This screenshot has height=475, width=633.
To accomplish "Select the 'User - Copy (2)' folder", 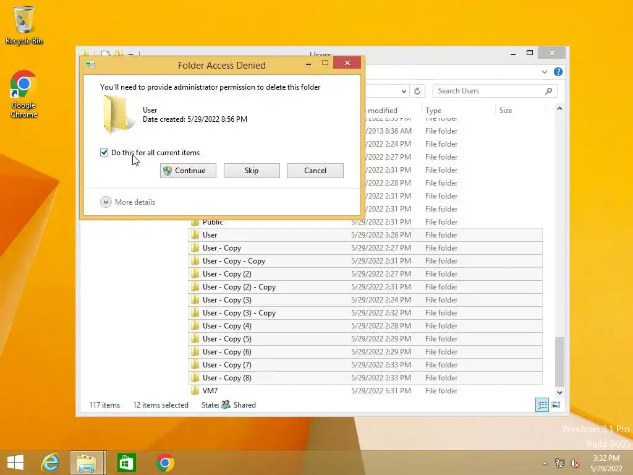I will coord(365,273).
